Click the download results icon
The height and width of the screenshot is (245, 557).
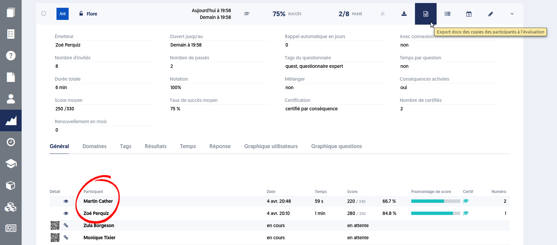(404, 14)
